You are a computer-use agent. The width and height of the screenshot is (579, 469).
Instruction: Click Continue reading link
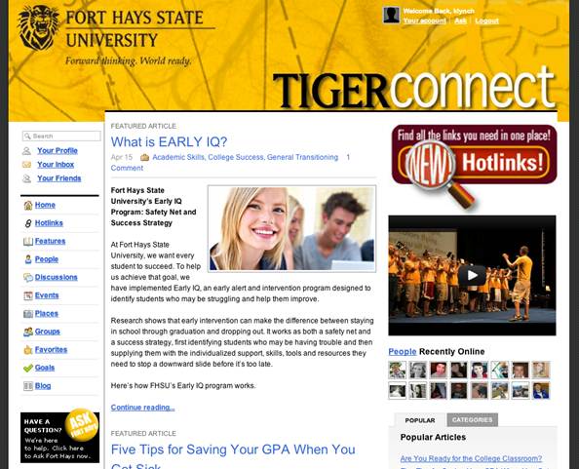tap(142, 408)
